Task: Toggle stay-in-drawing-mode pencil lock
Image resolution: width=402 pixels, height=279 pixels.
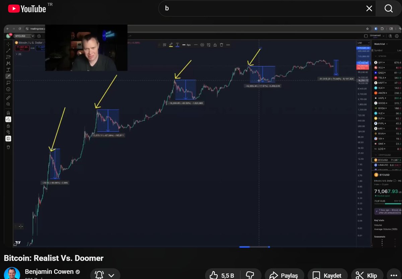Action: 8,119
